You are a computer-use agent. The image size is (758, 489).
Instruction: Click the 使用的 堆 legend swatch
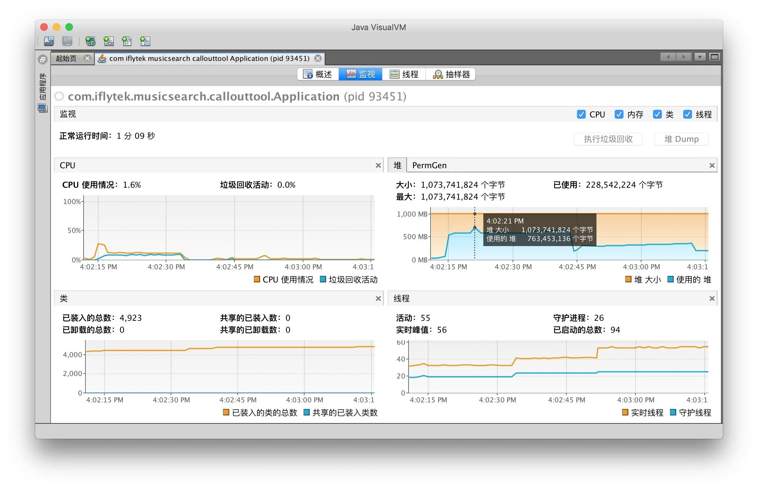point(670,279)
